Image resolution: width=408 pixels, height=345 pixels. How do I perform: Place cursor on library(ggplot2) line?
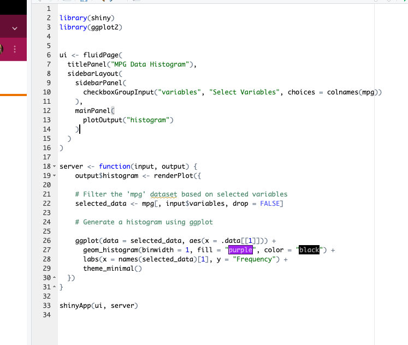pos(91,27)
